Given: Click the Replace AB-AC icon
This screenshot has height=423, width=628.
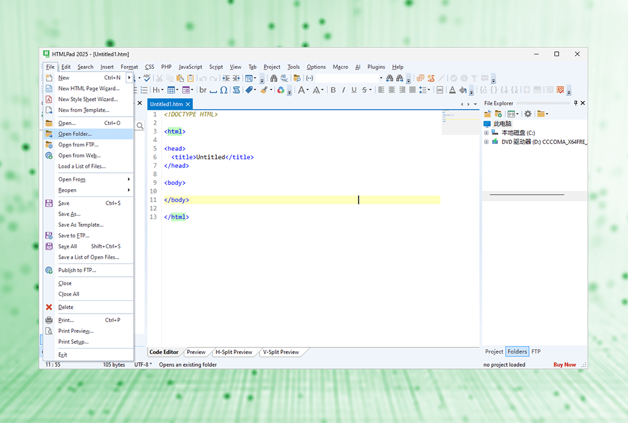Looking at the screenshot, I should click(x=284, y=78).
